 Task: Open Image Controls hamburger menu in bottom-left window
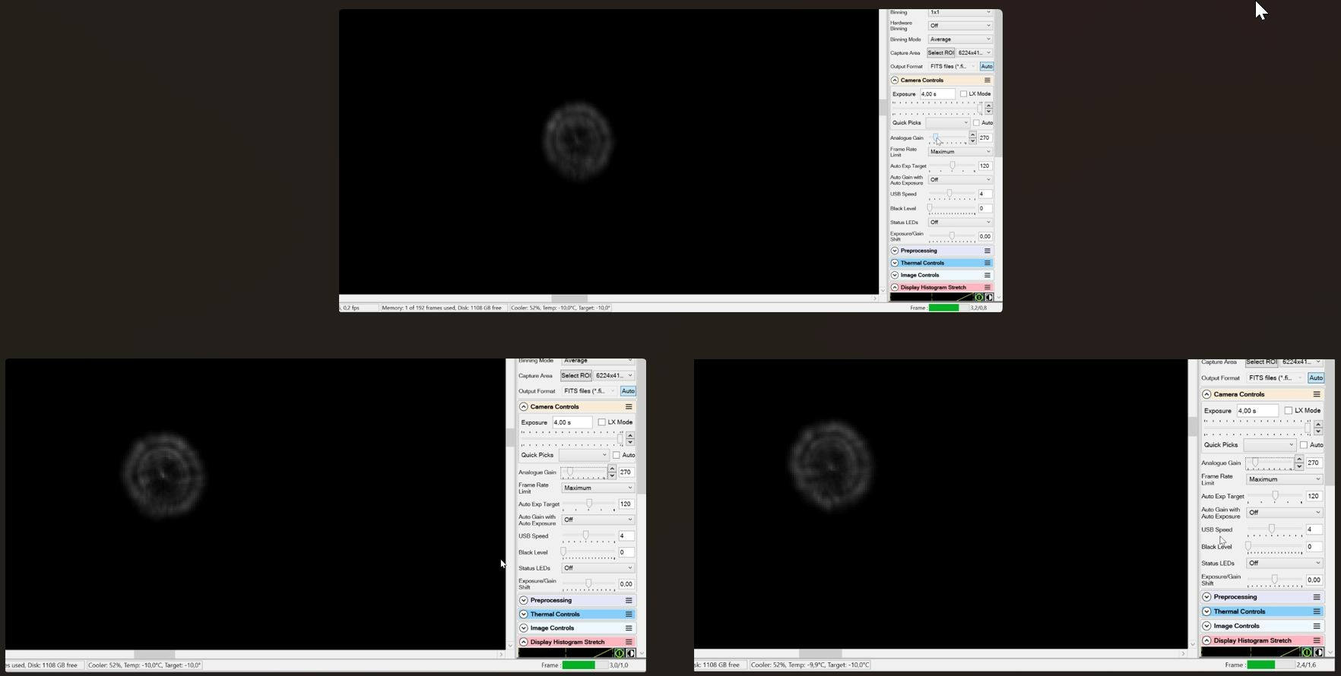[629, 628]
